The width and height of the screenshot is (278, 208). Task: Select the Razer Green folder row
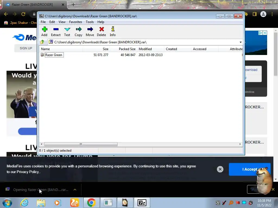click(141, 55)
